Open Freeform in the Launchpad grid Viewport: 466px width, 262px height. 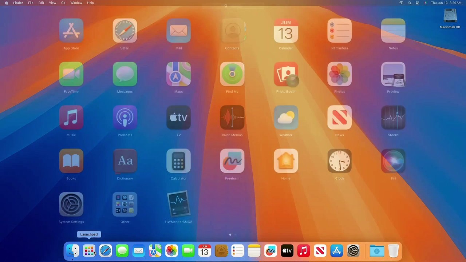[x=232, y=161]
